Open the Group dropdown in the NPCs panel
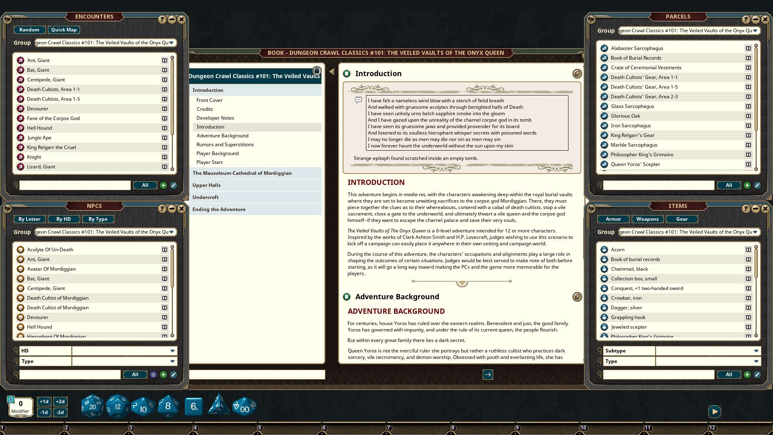The width and height of the screenshot is (773, 435). click(173, 232)
